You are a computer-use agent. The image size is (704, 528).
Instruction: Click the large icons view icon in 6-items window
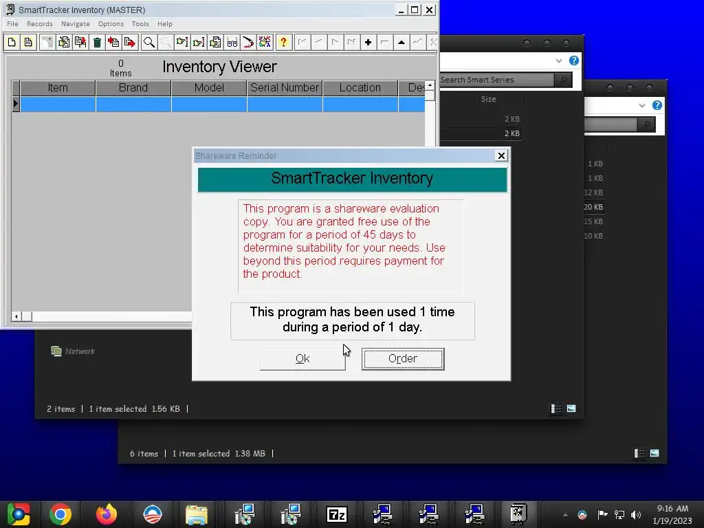coord(654,453)
